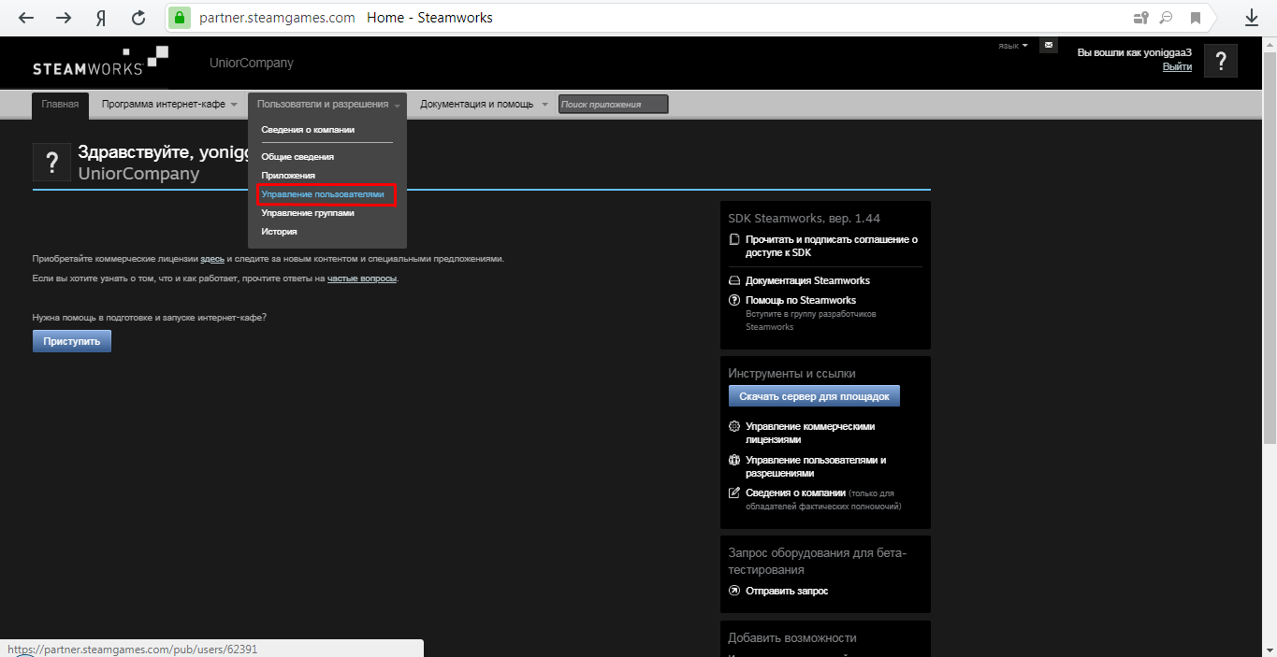The image size is (1277, 657).
Task: Click the gear icon beside commercial licenses
Action: pyautogui.click(x=734, y=426)
